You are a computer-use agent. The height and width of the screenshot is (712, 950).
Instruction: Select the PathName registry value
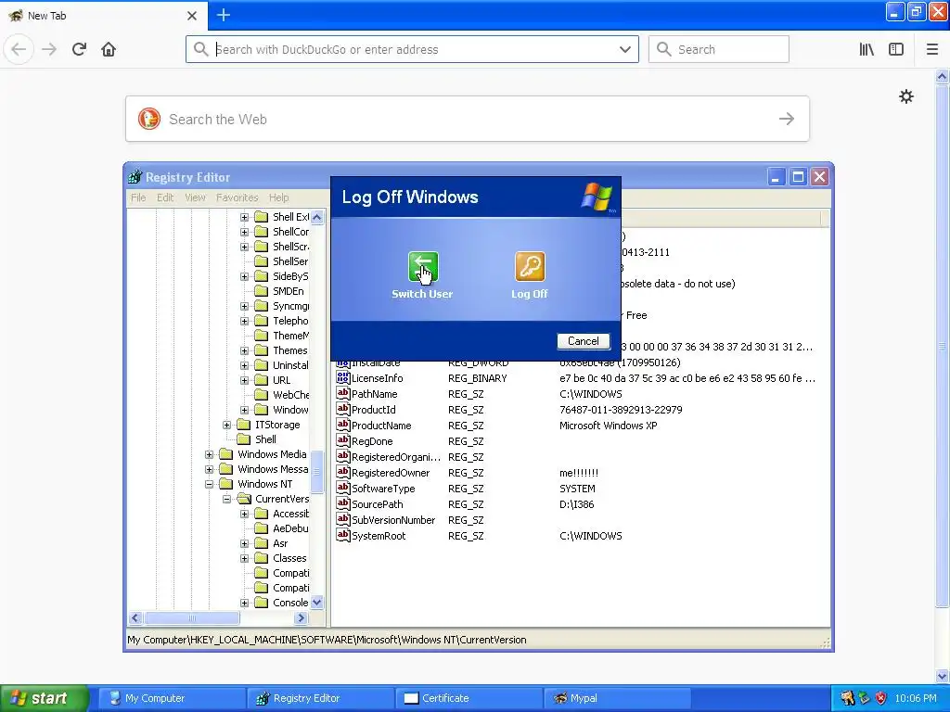tap(375, 394)
